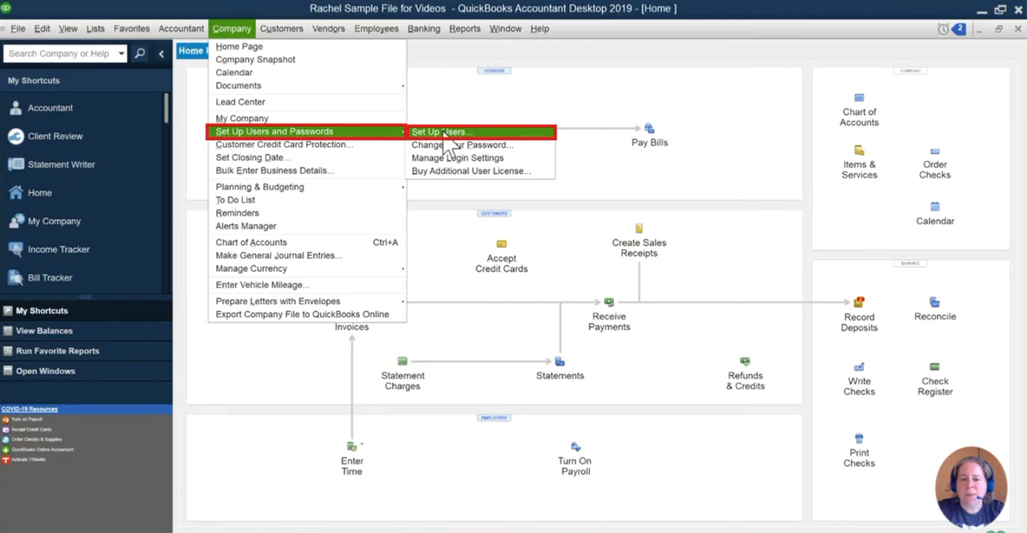
Task: Open the Reports menu
Action: tap(465, 29)
